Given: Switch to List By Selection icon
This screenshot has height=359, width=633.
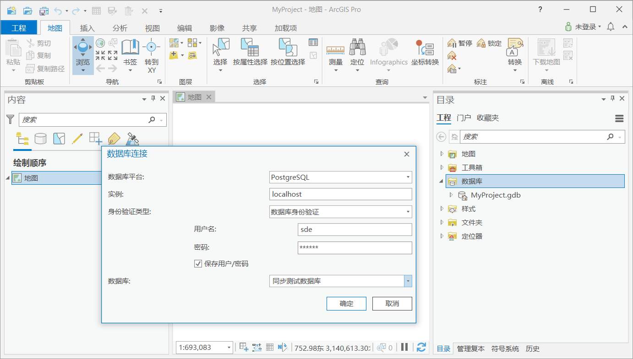Looking at the screenshot, I should click(59, 139).
